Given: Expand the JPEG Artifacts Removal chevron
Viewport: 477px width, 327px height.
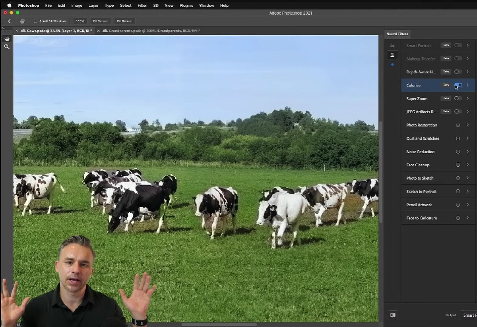Looking at the screenshot, I should pos(468,112).
